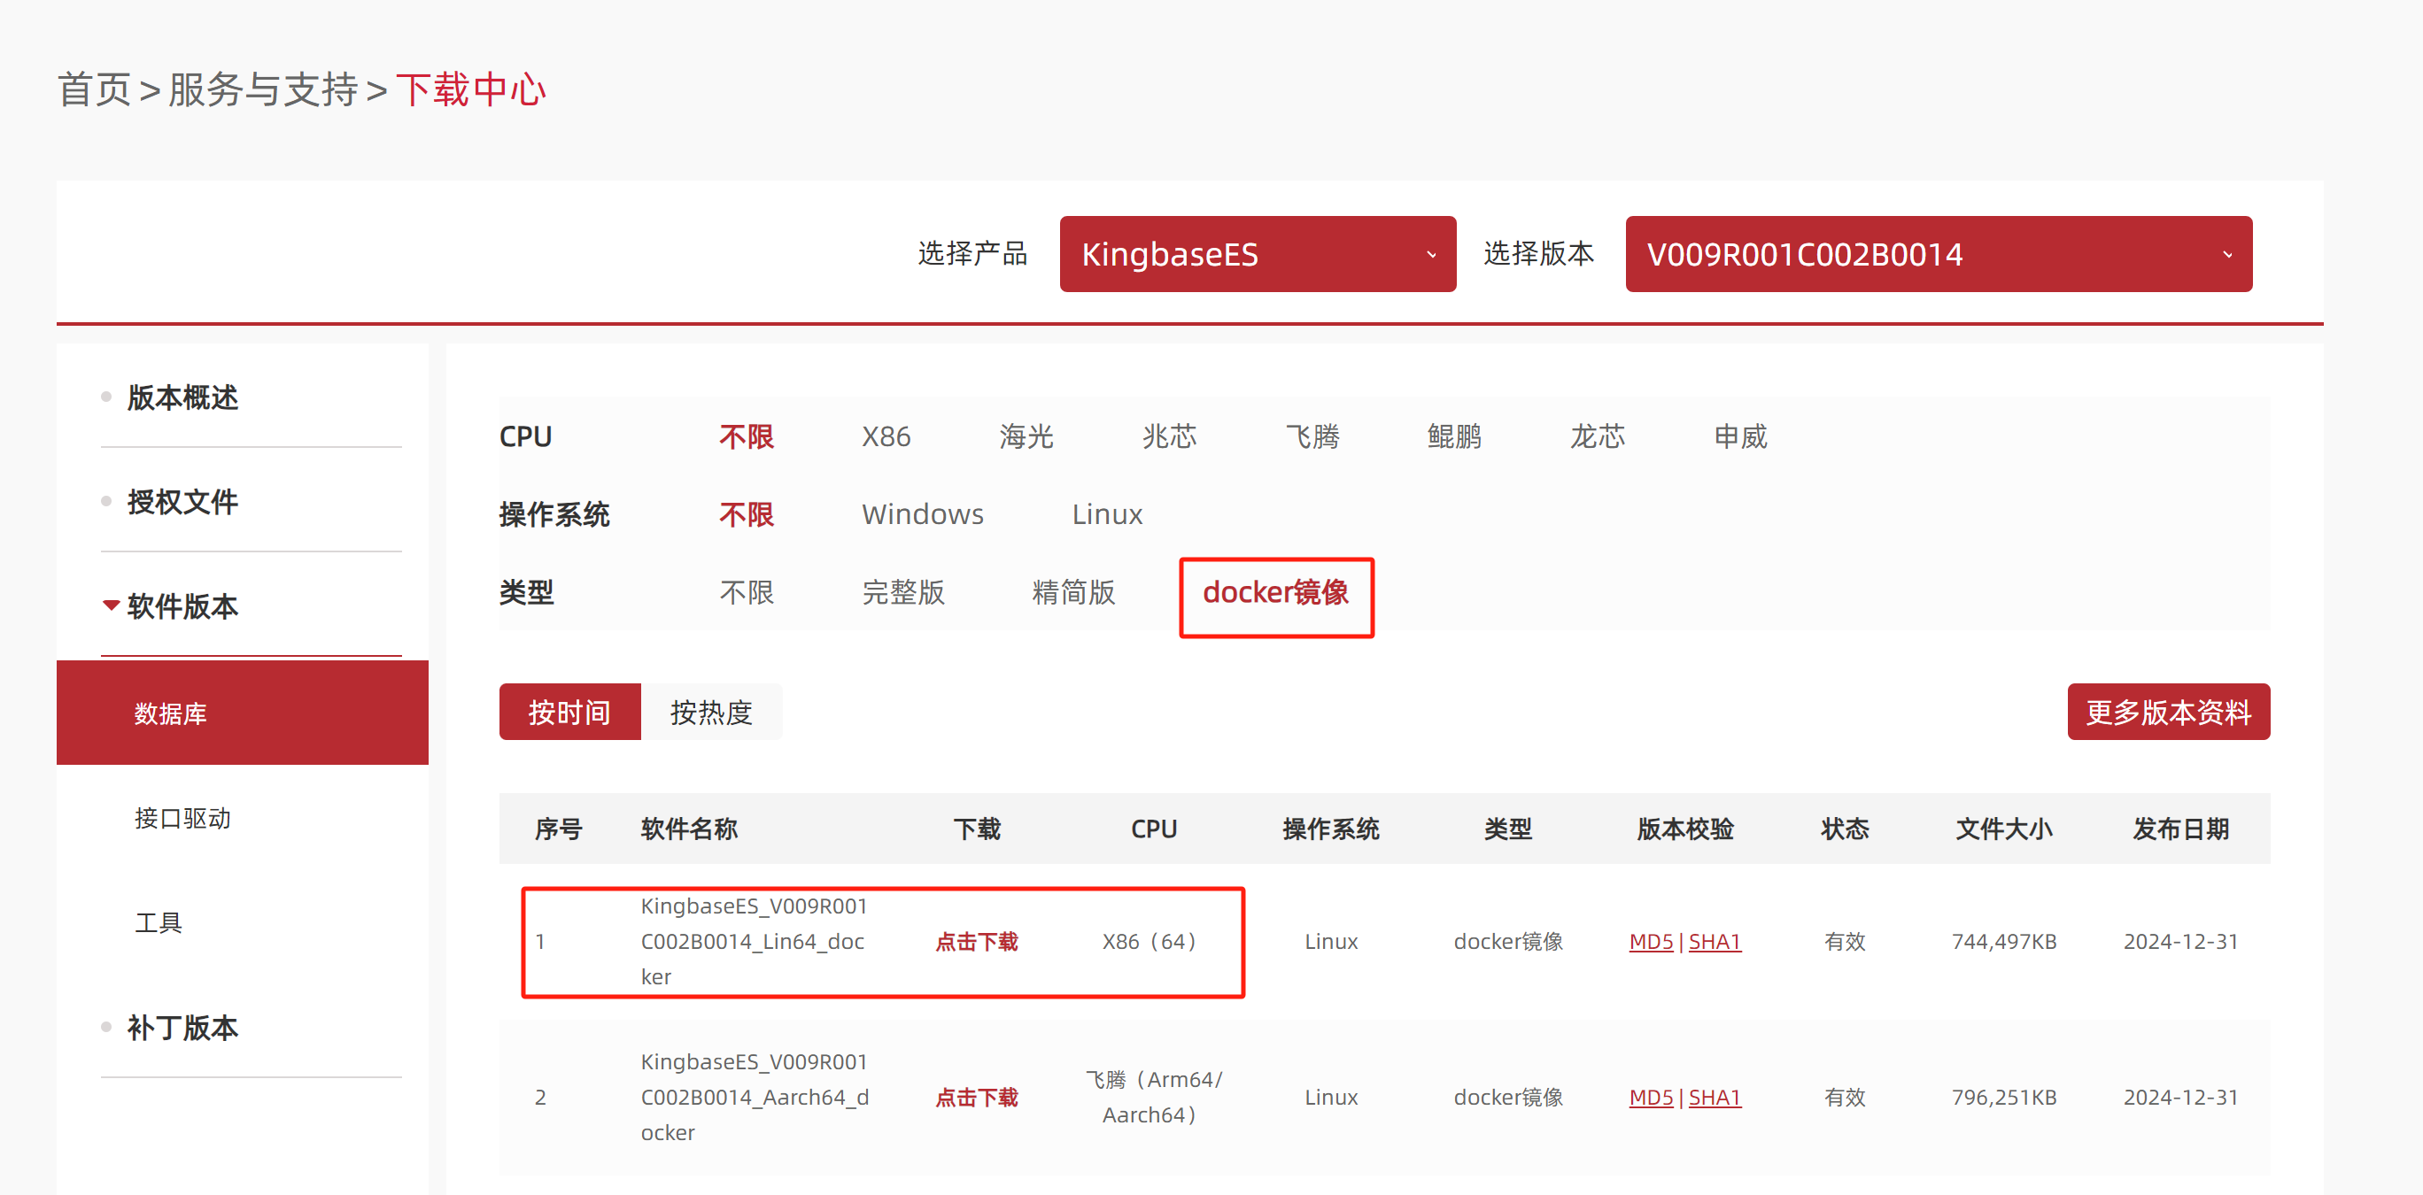Open 版本概述 in the sidebar
This screenshot has height=1195, width=2423.
(x=182, y=397)
